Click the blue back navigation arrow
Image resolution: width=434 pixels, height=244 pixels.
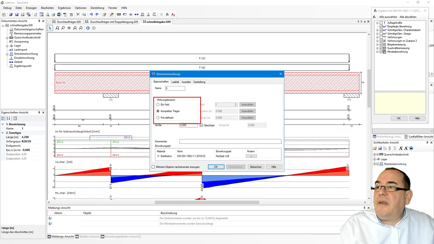pos(88,28)
